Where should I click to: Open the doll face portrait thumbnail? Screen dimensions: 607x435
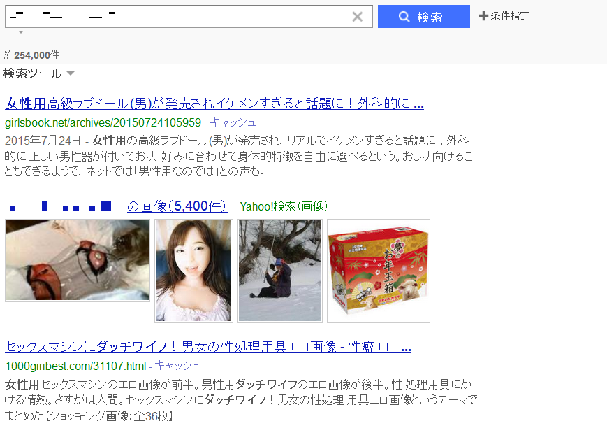pos(193,271)
